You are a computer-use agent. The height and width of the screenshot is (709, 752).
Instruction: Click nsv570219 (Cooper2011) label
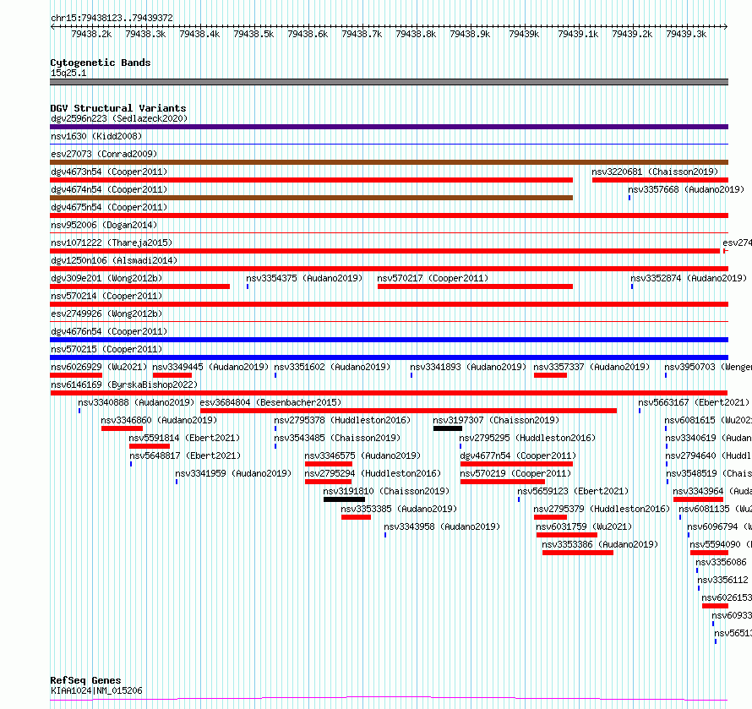[x=515, y=473]
